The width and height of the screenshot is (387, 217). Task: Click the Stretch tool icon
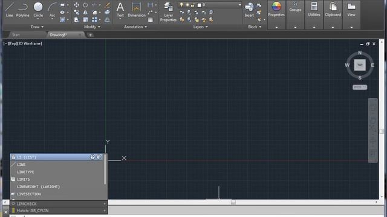click(77, 20)
